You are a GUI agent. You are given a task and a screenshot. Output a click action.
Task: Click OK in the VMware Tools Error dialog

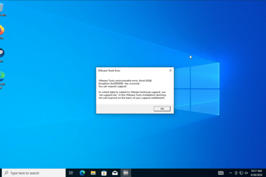click(x=162, y=109)
